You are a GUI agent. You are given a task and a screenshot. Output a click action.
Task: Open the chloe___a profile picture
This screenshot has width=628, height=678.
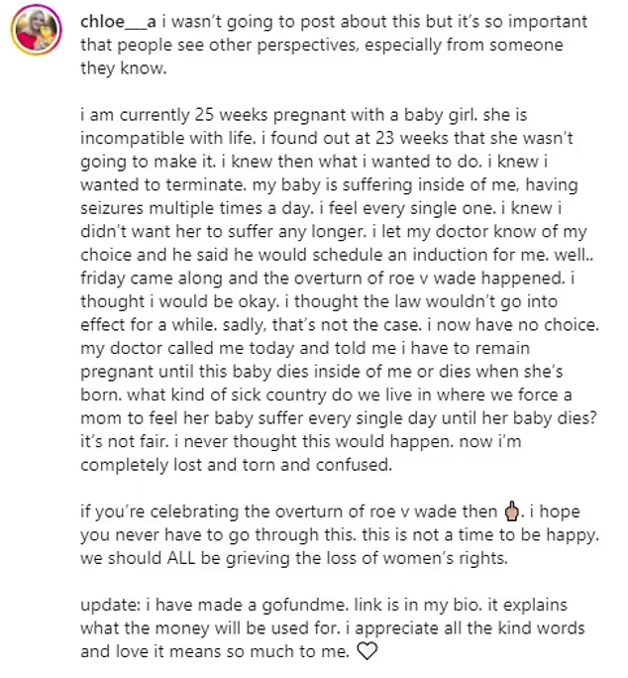tap(37, 31)
